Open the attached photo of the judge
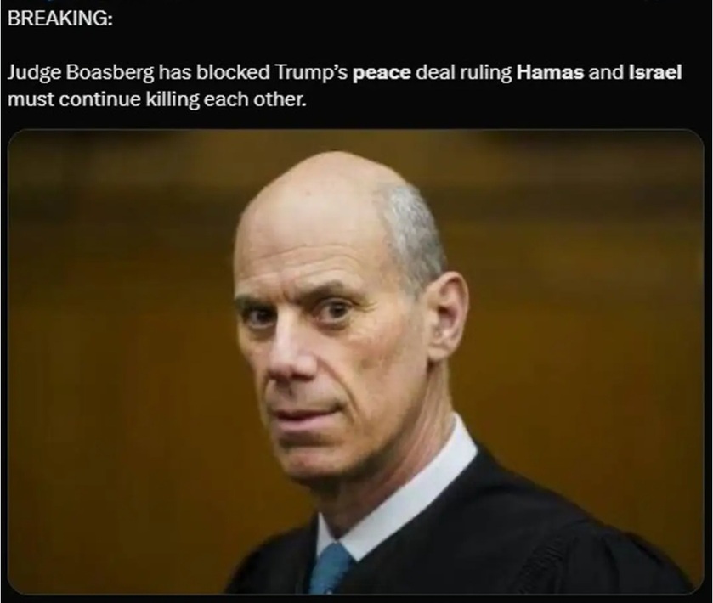 [356, 362]
